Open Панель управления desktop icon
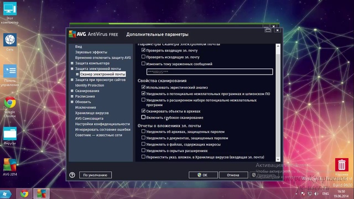354x199 pixels. [10, 76]
